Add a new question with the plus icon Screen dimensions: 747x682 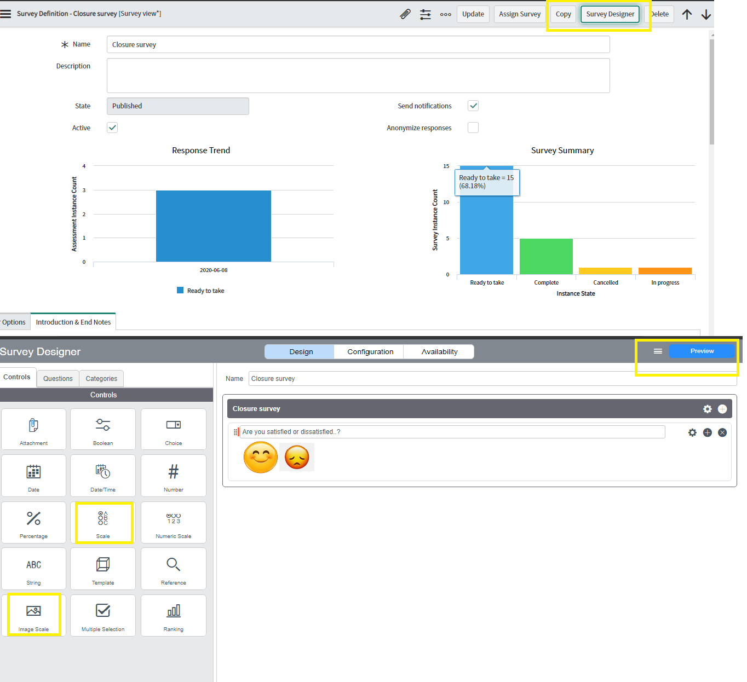(707, 432)
